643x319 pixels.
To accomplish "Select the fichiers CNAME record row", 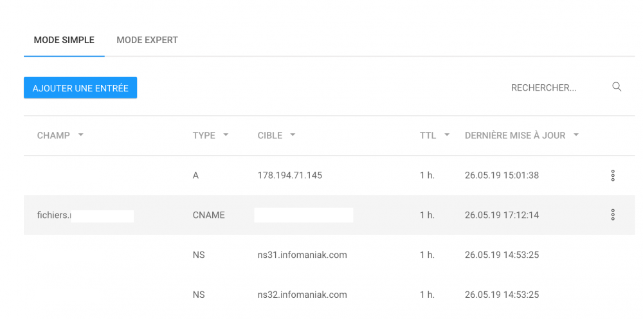I will coord(329,215).
